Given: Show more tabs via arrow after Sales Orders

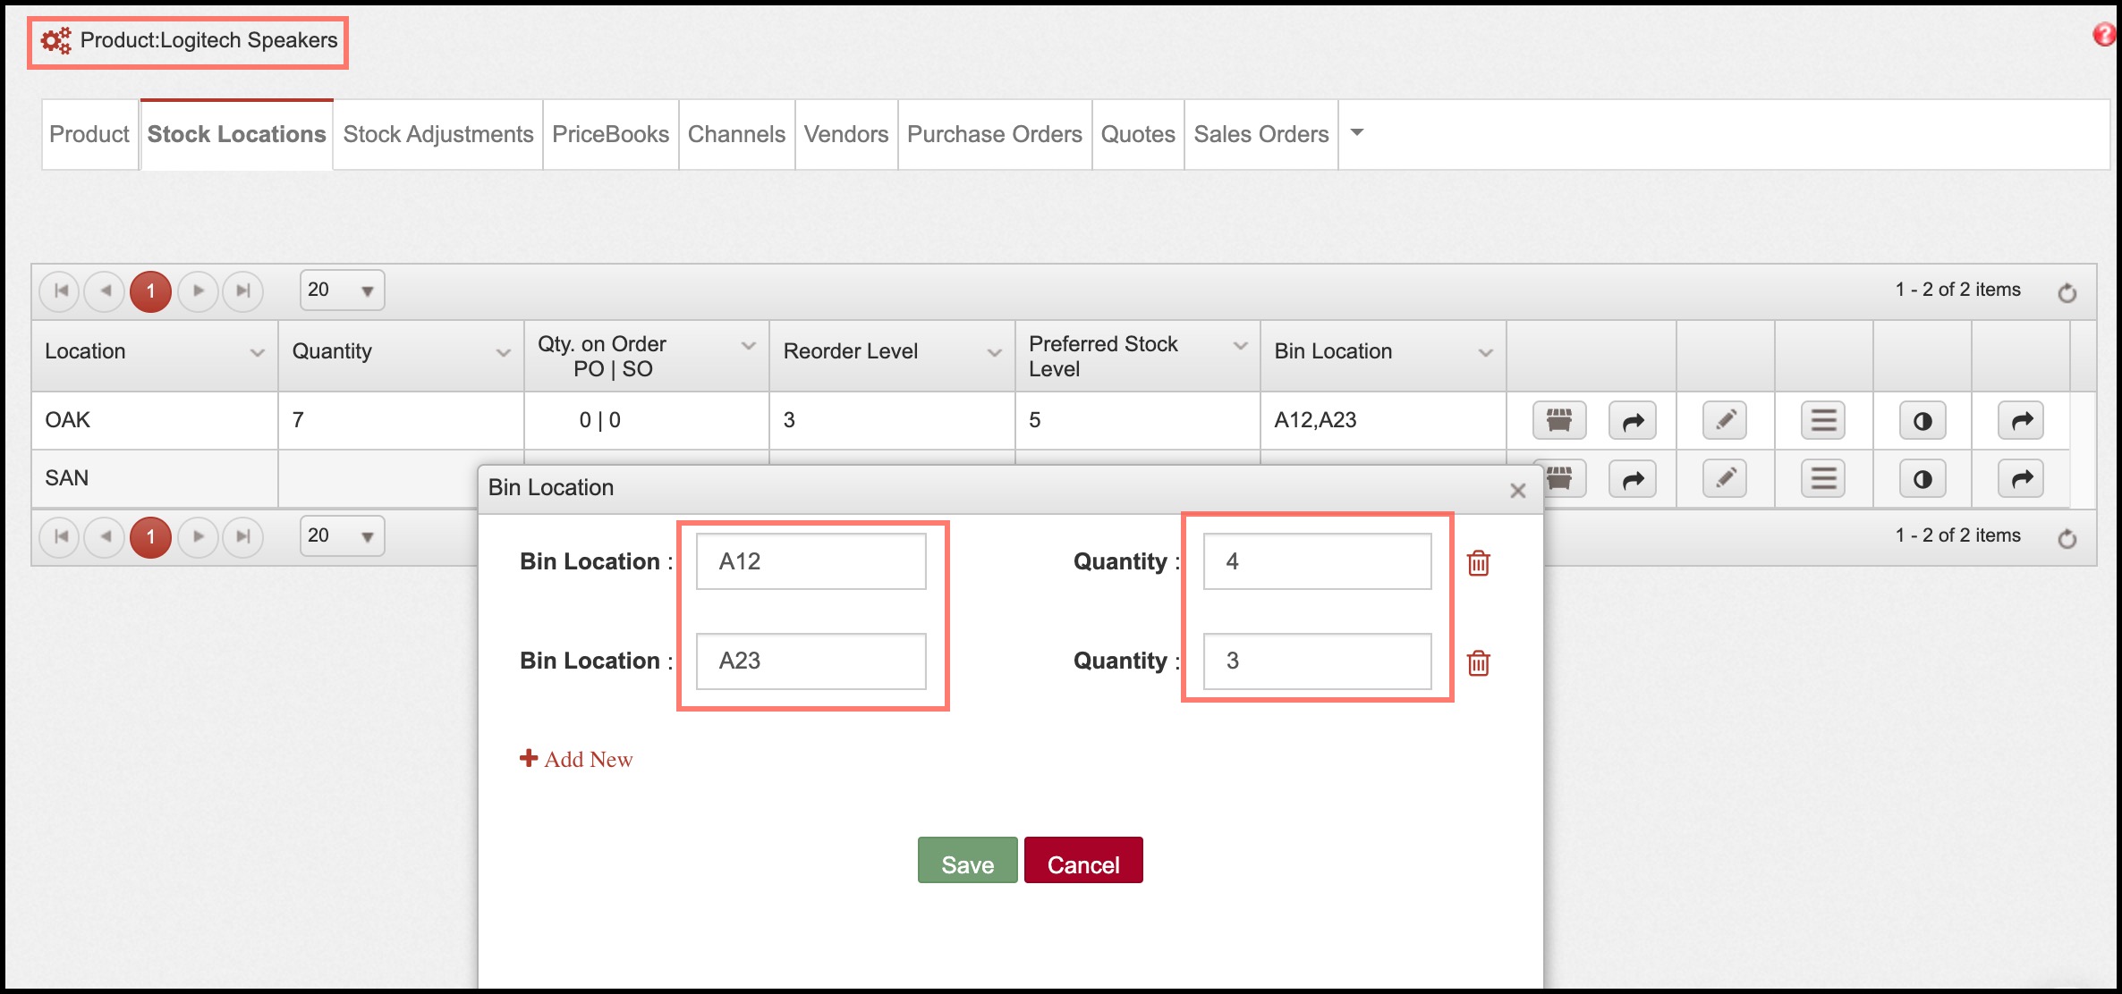Looking at the screenshot, I should 1356,133.
